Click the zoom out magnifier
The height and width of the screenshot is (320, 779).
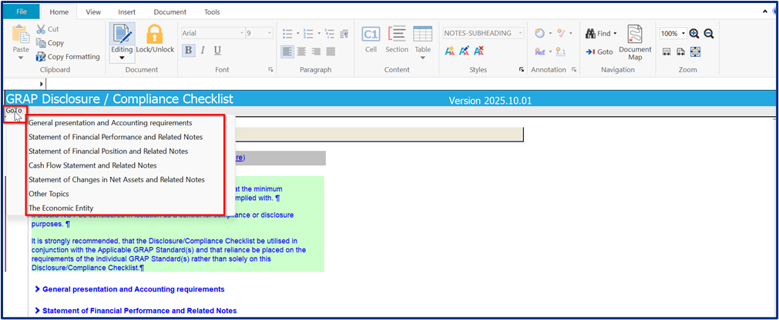708,34
